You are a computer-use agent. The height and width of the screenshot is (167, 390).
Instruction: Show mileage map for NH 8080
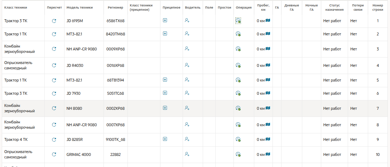click(x=268, y=108)
